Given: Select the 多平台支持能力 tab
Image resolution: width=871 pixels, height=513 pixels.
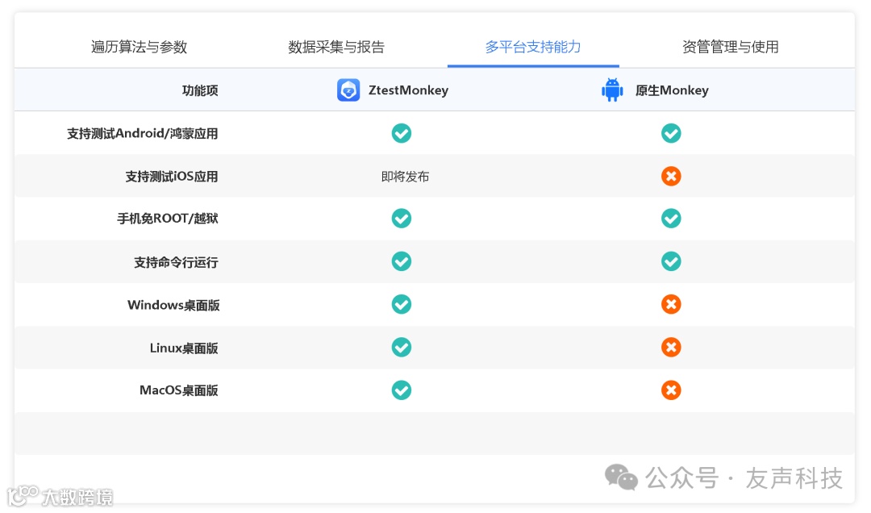Looking at the screenshot, I should pyautogui.click(x=533, y=47).
